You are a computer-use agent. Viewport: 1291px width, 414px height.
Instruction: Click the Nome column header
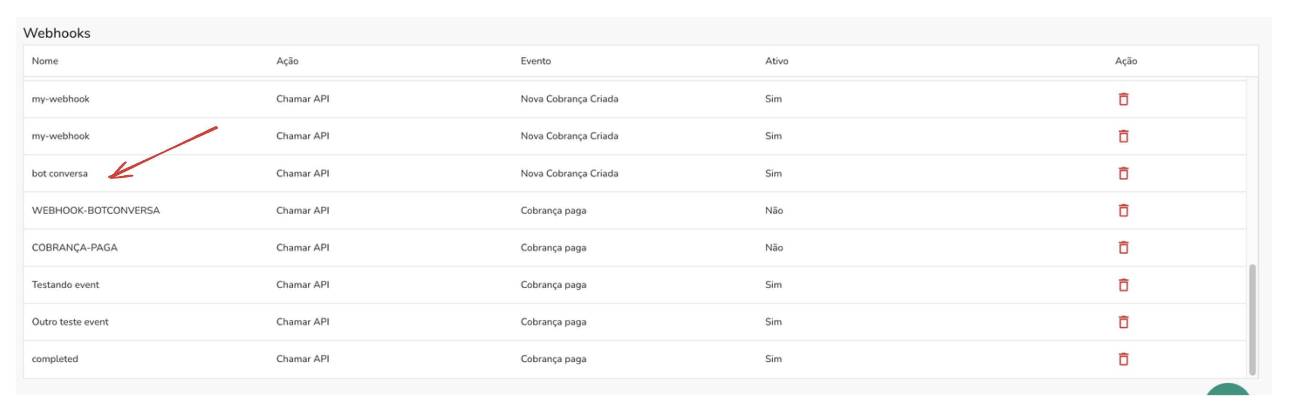click(x=45, y=61)
